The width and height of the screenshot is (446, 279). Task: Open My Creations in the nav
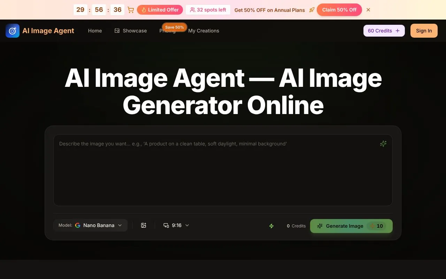pyautogui.click(x=204, y=31)
